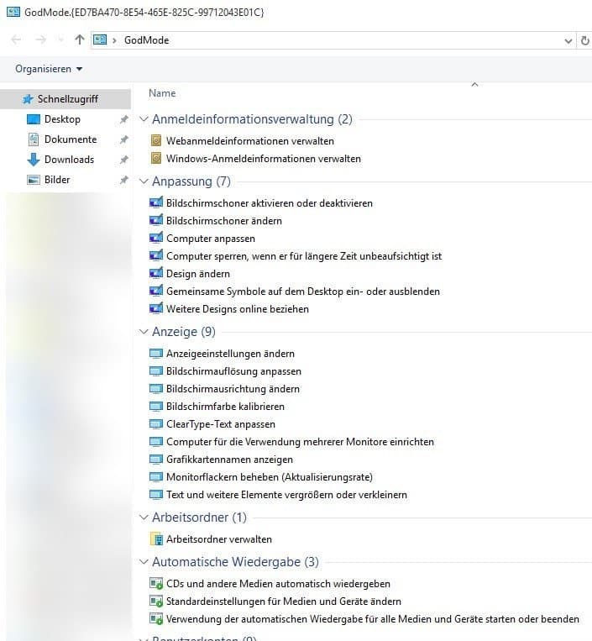
Task: Open Text und weitere Elemente vergrößern
Action: tap(286, 495)
